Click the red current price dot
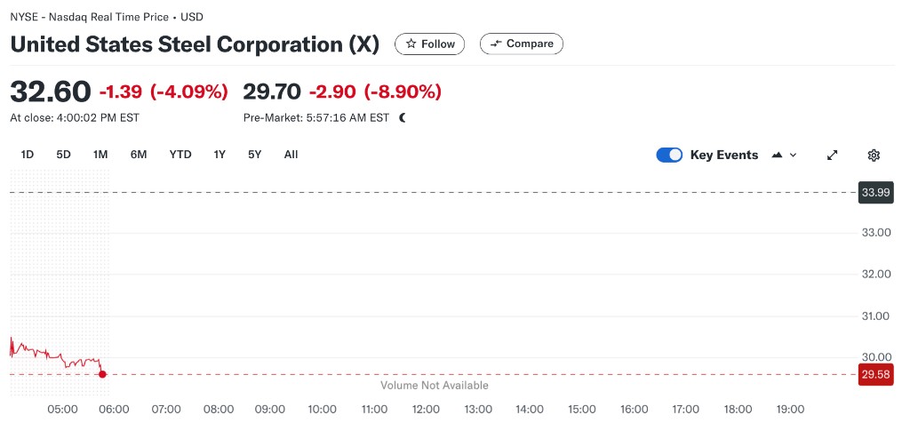This screenshot has height=431, width=910. pos(103,374)
